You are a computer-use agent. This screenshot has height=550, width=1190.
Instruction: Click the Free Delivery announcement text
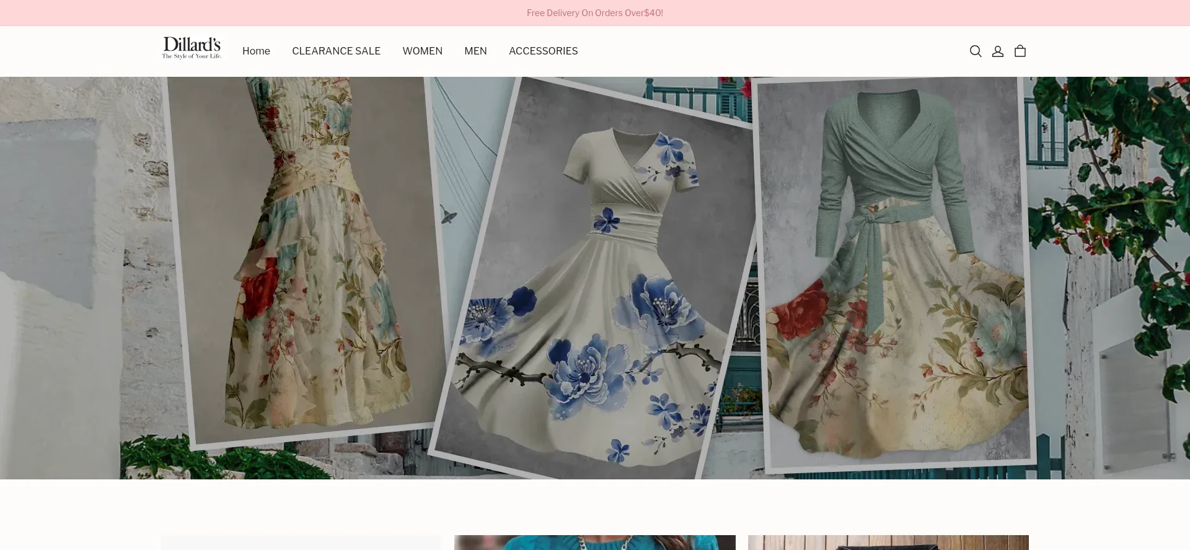point(595,13)
